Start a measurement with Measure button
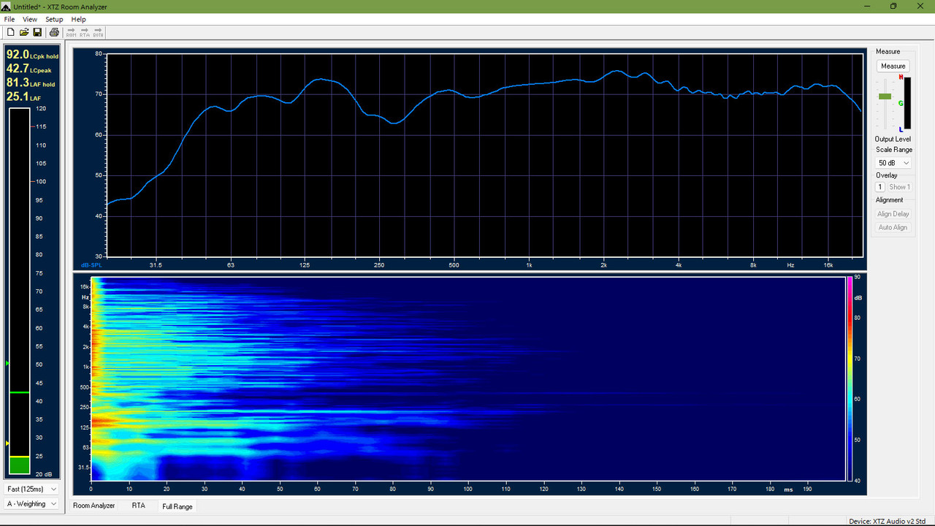935x526 pixels. 893,66
